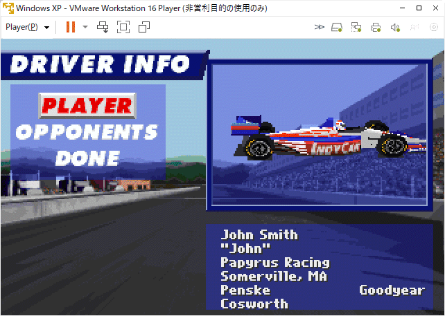Select the PLAYER option
The image size is (445, 316).
(x=87, y=105)
